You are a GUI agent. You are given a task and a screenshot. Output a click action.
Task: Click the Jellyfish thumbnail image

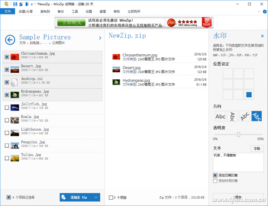coord(15,107)
